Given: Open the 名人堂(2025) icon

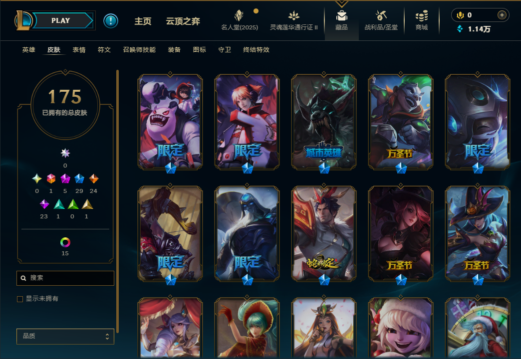Looking at the screenshot, I should pos(239,15).
